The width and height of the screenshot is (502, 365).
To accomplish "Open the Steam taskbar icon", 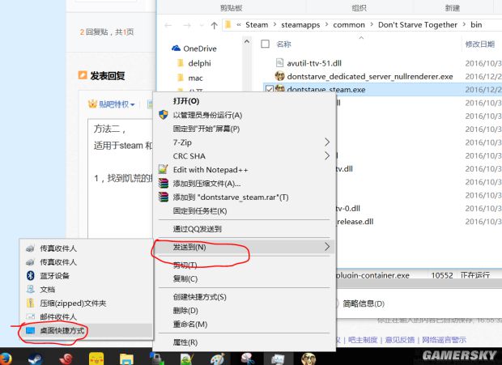I will (x=35, y=359).
